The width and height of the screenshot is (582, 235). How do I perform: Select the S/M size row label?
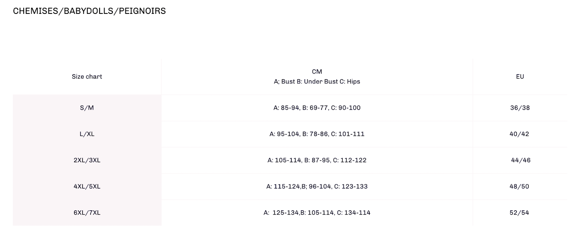point(87,108)
